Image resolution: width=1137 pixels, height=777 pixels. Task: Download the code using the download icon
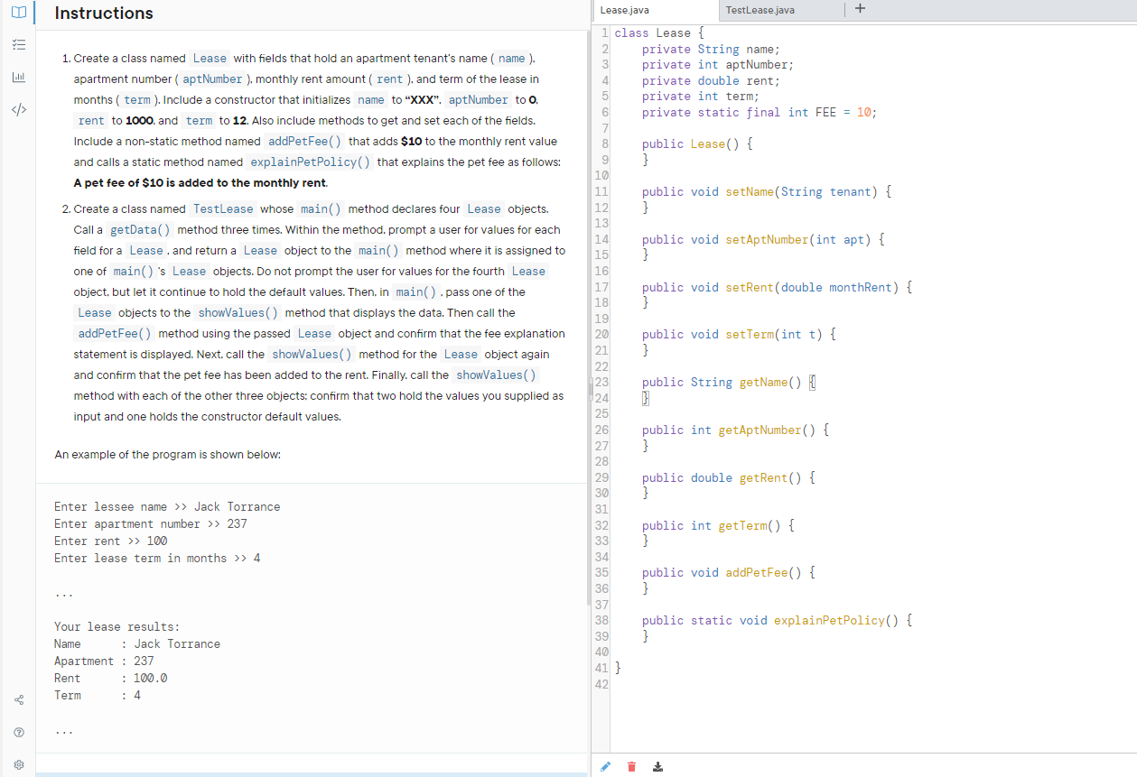pos(657,766)
